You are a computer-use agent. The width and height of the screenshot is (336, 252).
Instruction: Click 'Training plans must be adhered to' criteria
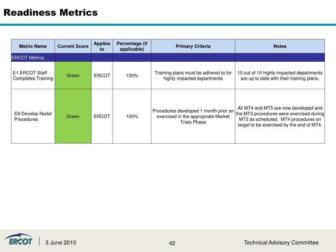click(x=193, y=75)
